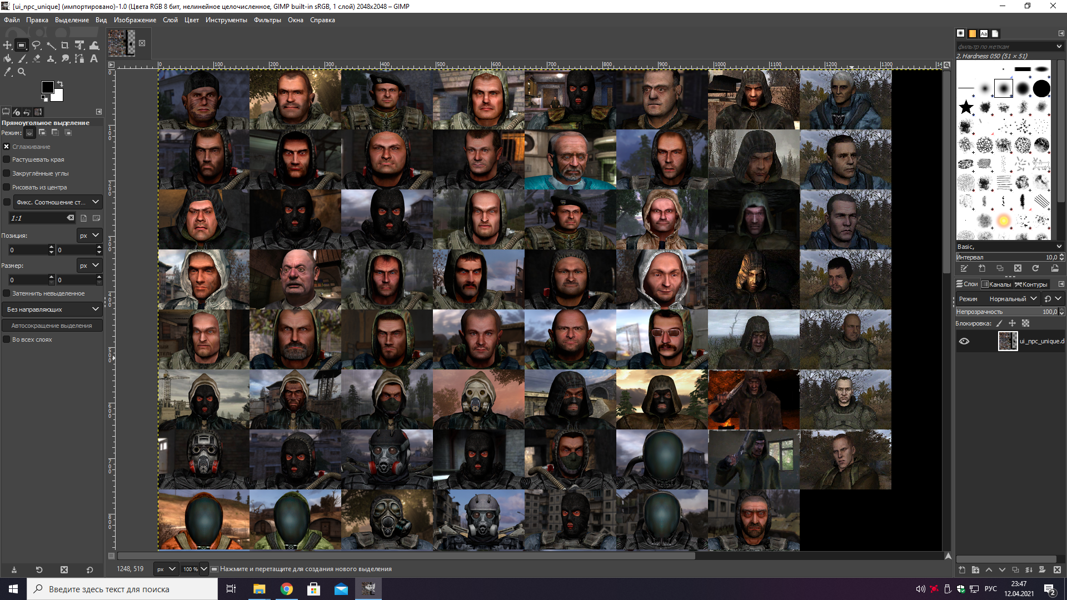Image resolution: width=1067 pixels, height=600 pixels.
Task: Select the Paths tool
Action: (x=79, y=58)
